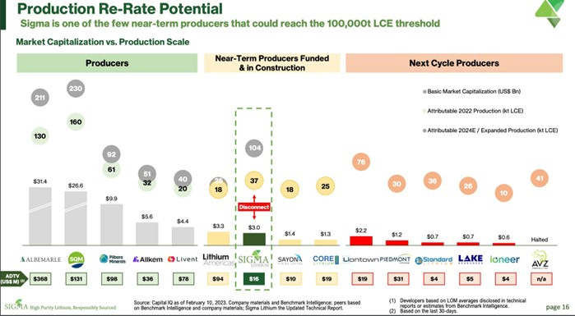Viewport: 575px width, 316px height.
Task: Select the Core Lithium logo
Action: (x=326, y=259)
